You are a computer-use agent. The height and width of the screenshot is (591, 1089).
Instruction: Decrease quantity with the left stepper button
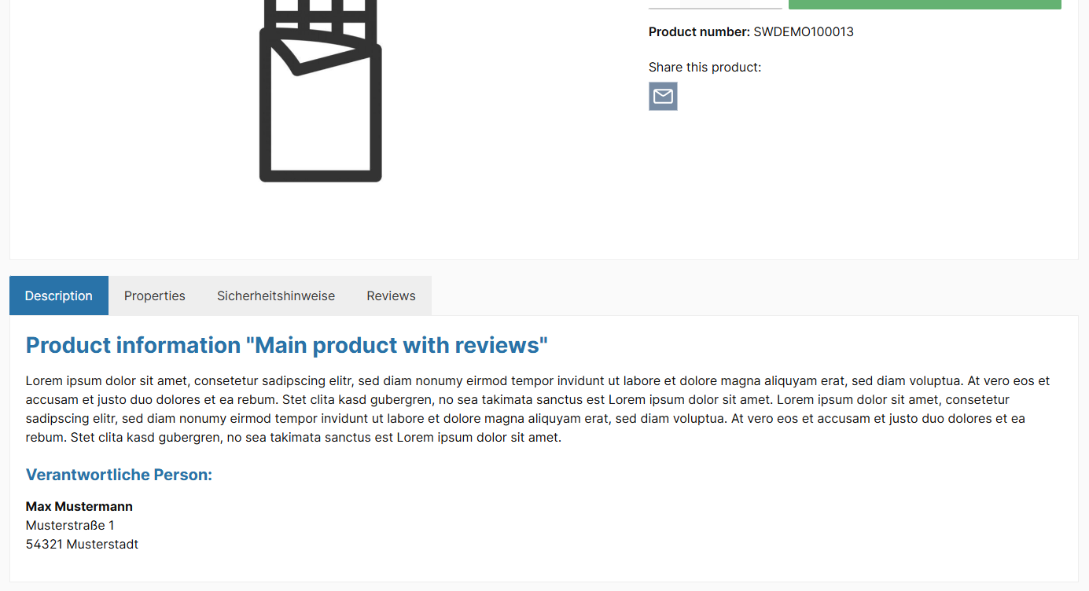coord(664,3)
